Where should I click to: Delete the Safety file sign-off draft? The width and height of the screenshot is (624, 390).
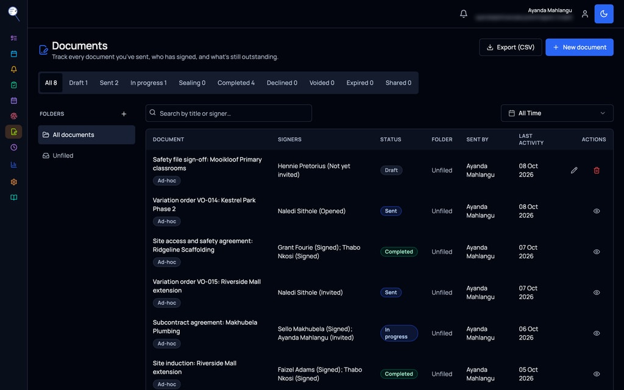[597, 171]
